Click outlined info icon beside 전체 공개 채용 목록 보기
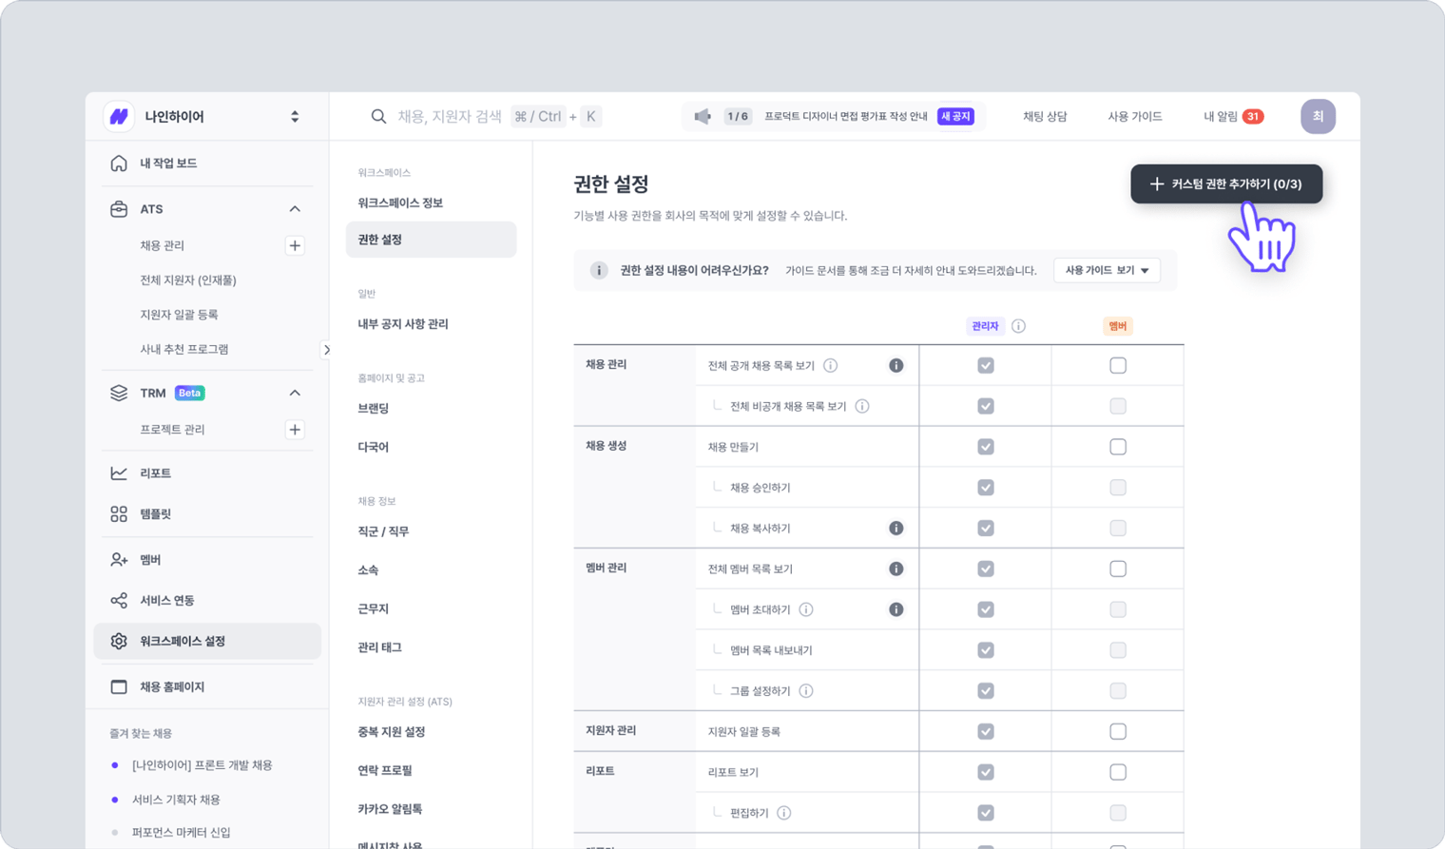The width and height of the screenshot is (1445, 849). click(830, 366)
